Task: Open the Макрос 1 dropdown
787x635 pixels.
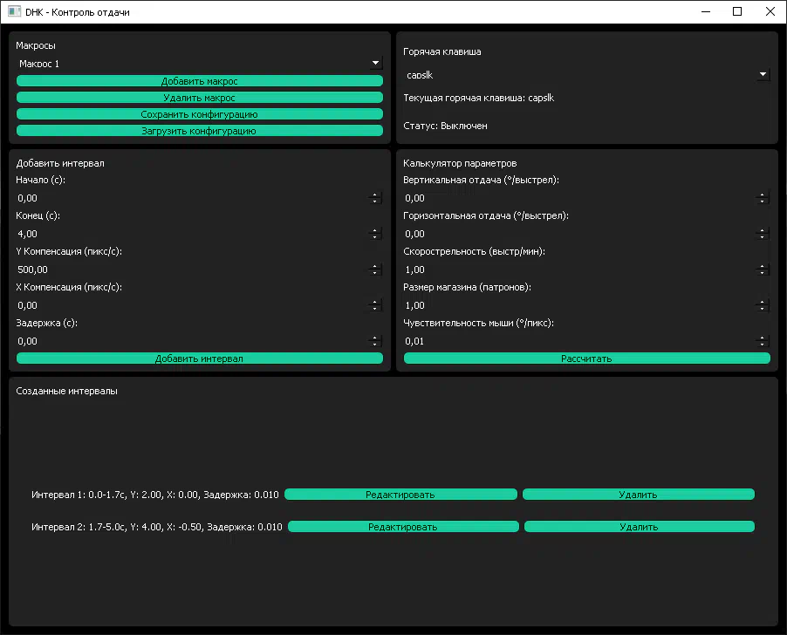Action: (199, 64)
